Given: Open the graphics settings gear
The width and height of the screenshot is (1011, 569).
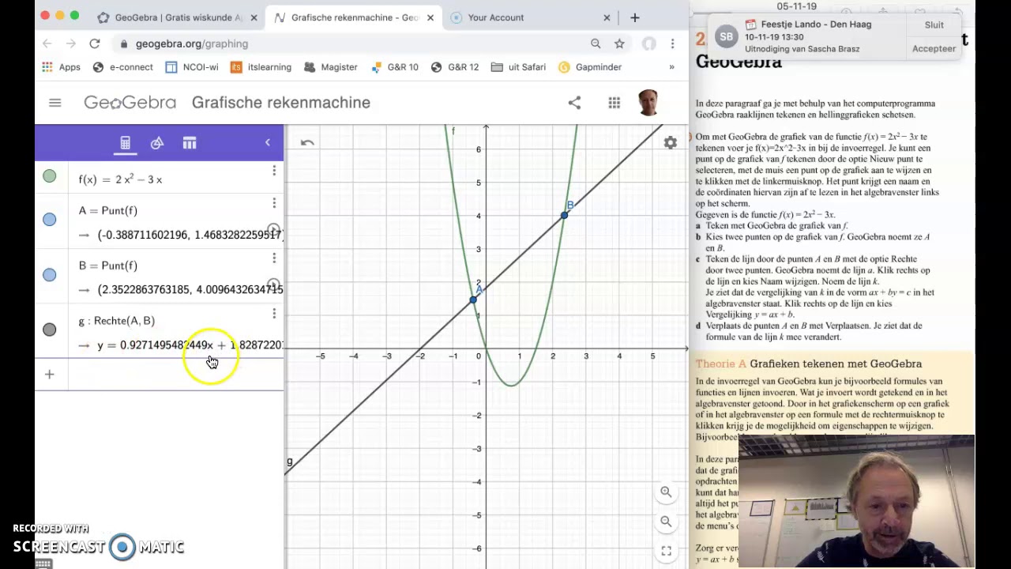Looking at the screenshot, I should (x=670, y=143).
